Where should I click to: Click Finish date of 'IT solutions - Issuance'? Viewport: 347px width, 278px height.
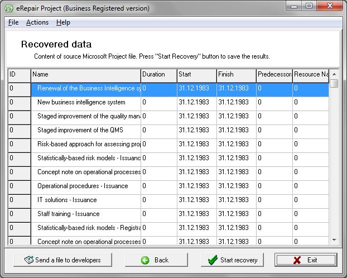click(x=237, y=202)
